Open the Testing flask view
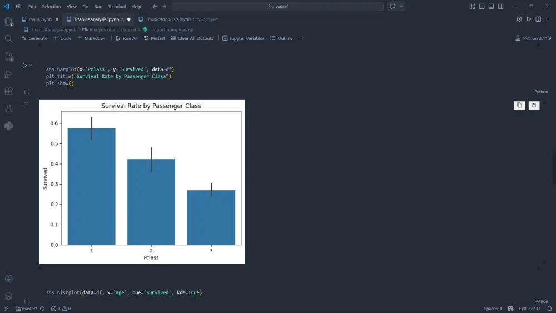Screen dimensions: 556x313 pyautogui.click(x=8, y=108)
